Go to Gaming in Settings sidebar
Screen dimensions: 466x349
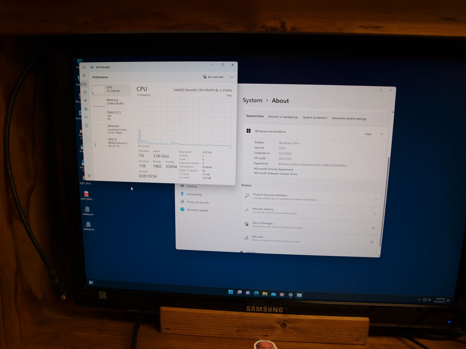[x=191, y=186]
